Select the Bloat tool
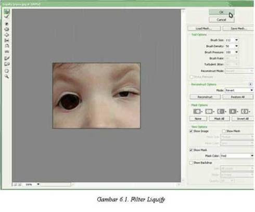The width and height of the screenshot is (255, 212). 7,35
